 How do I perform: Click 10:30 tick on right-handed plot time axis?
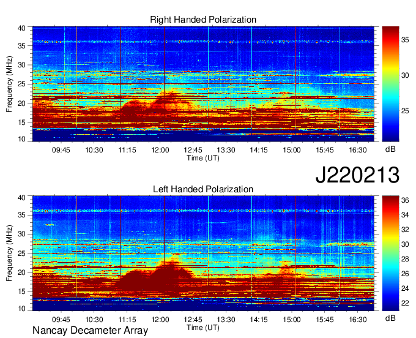[x=94, y=150]
